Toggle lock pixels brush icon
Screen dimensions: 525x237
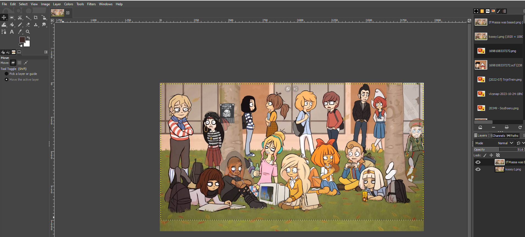click(485, 155)
